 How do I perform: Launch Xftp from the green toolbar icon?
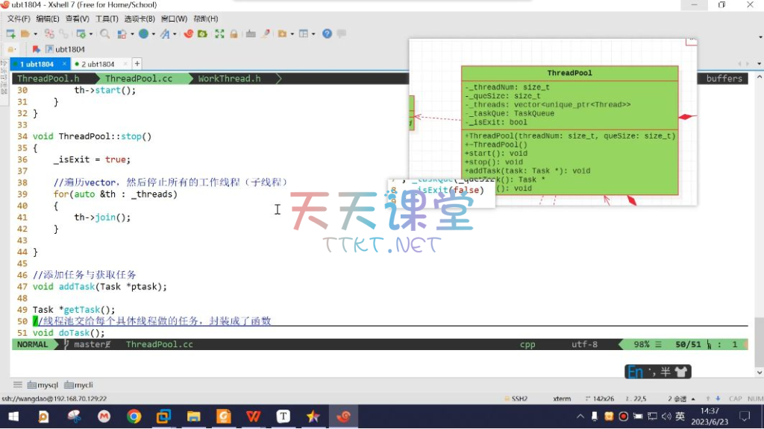[202, 34]
